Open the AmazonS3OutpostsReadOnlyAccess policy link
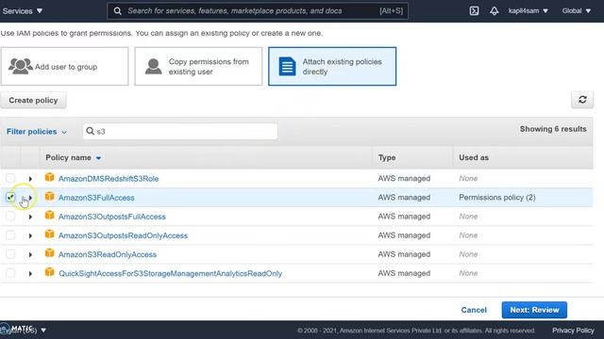604x339 pixels. click(x=123, y=235)
